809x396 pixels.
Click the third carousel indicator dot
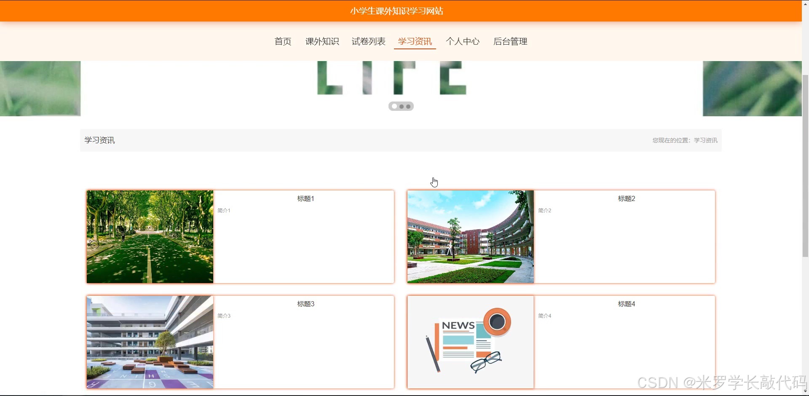coord(409,106)
